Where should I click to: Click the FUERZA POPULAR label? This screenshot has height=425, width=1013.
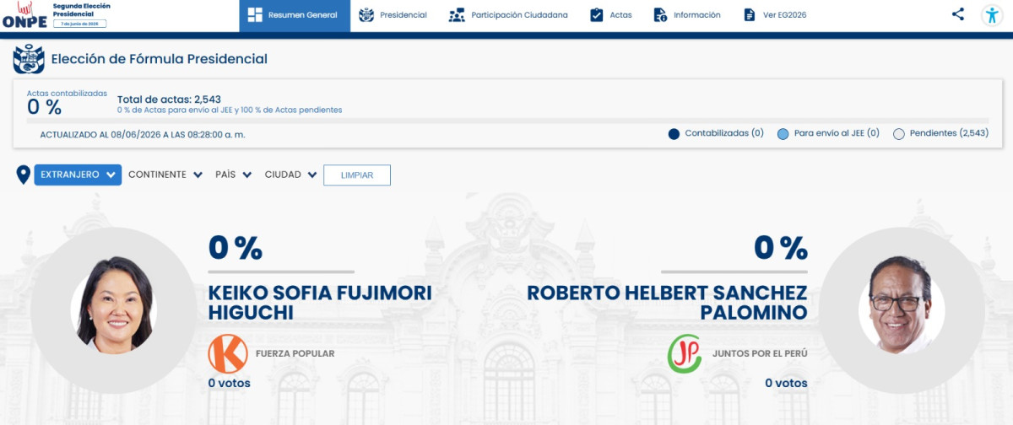[295, 354]
